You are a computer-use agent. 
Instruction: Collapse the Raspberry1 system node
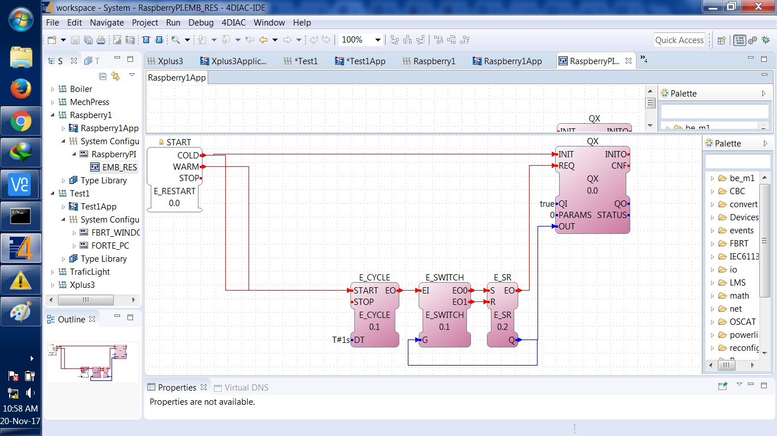point(53,115)
